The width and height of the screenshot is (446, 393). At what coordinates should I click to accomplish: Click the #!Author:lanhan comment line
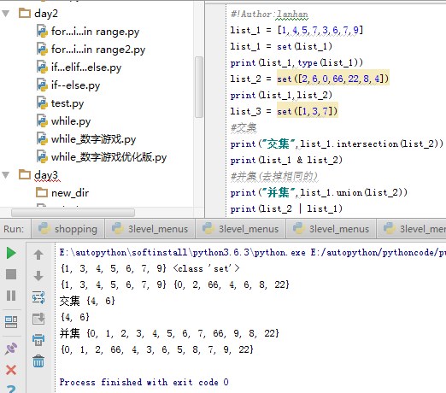point(269,14)
